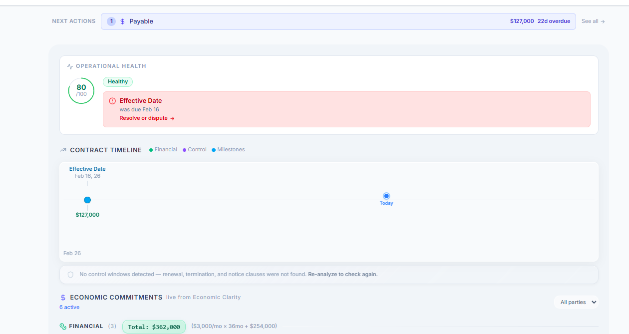Viewport: 629px width, 334px height.
Task: Click the dollar icon in Payable action
Action: click(x=122, y=21)
